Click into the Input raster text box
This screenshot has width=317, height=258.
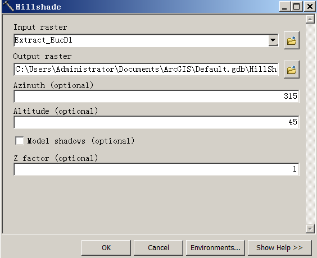141,40
